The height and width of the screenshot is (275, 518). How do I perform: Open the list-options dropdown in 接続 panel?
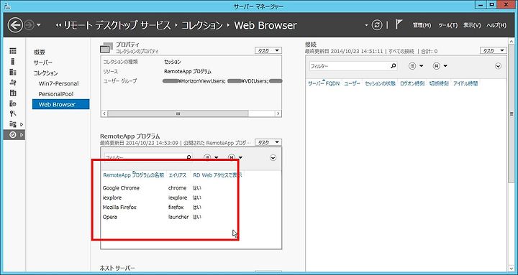coord(416,66)
